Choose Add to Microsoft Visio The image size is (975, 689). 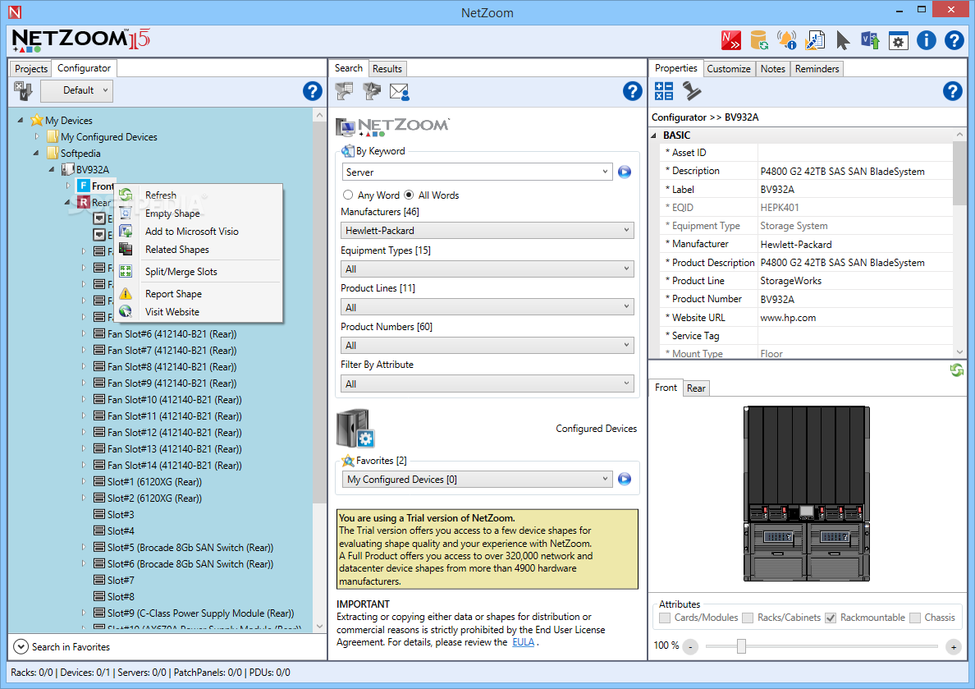[198, 232]
